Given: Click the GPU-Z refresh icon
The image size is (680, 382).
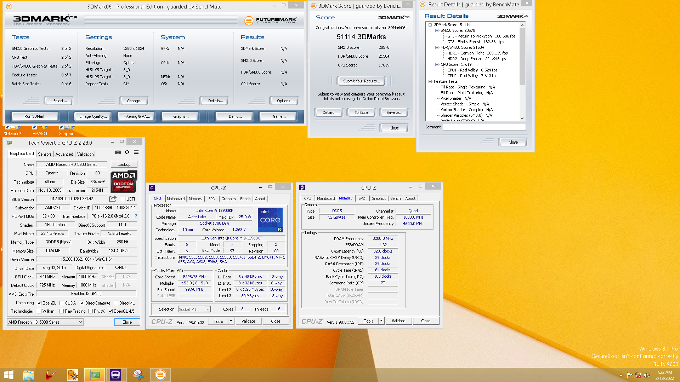Looking at the screenshot, I should (127, 152).
